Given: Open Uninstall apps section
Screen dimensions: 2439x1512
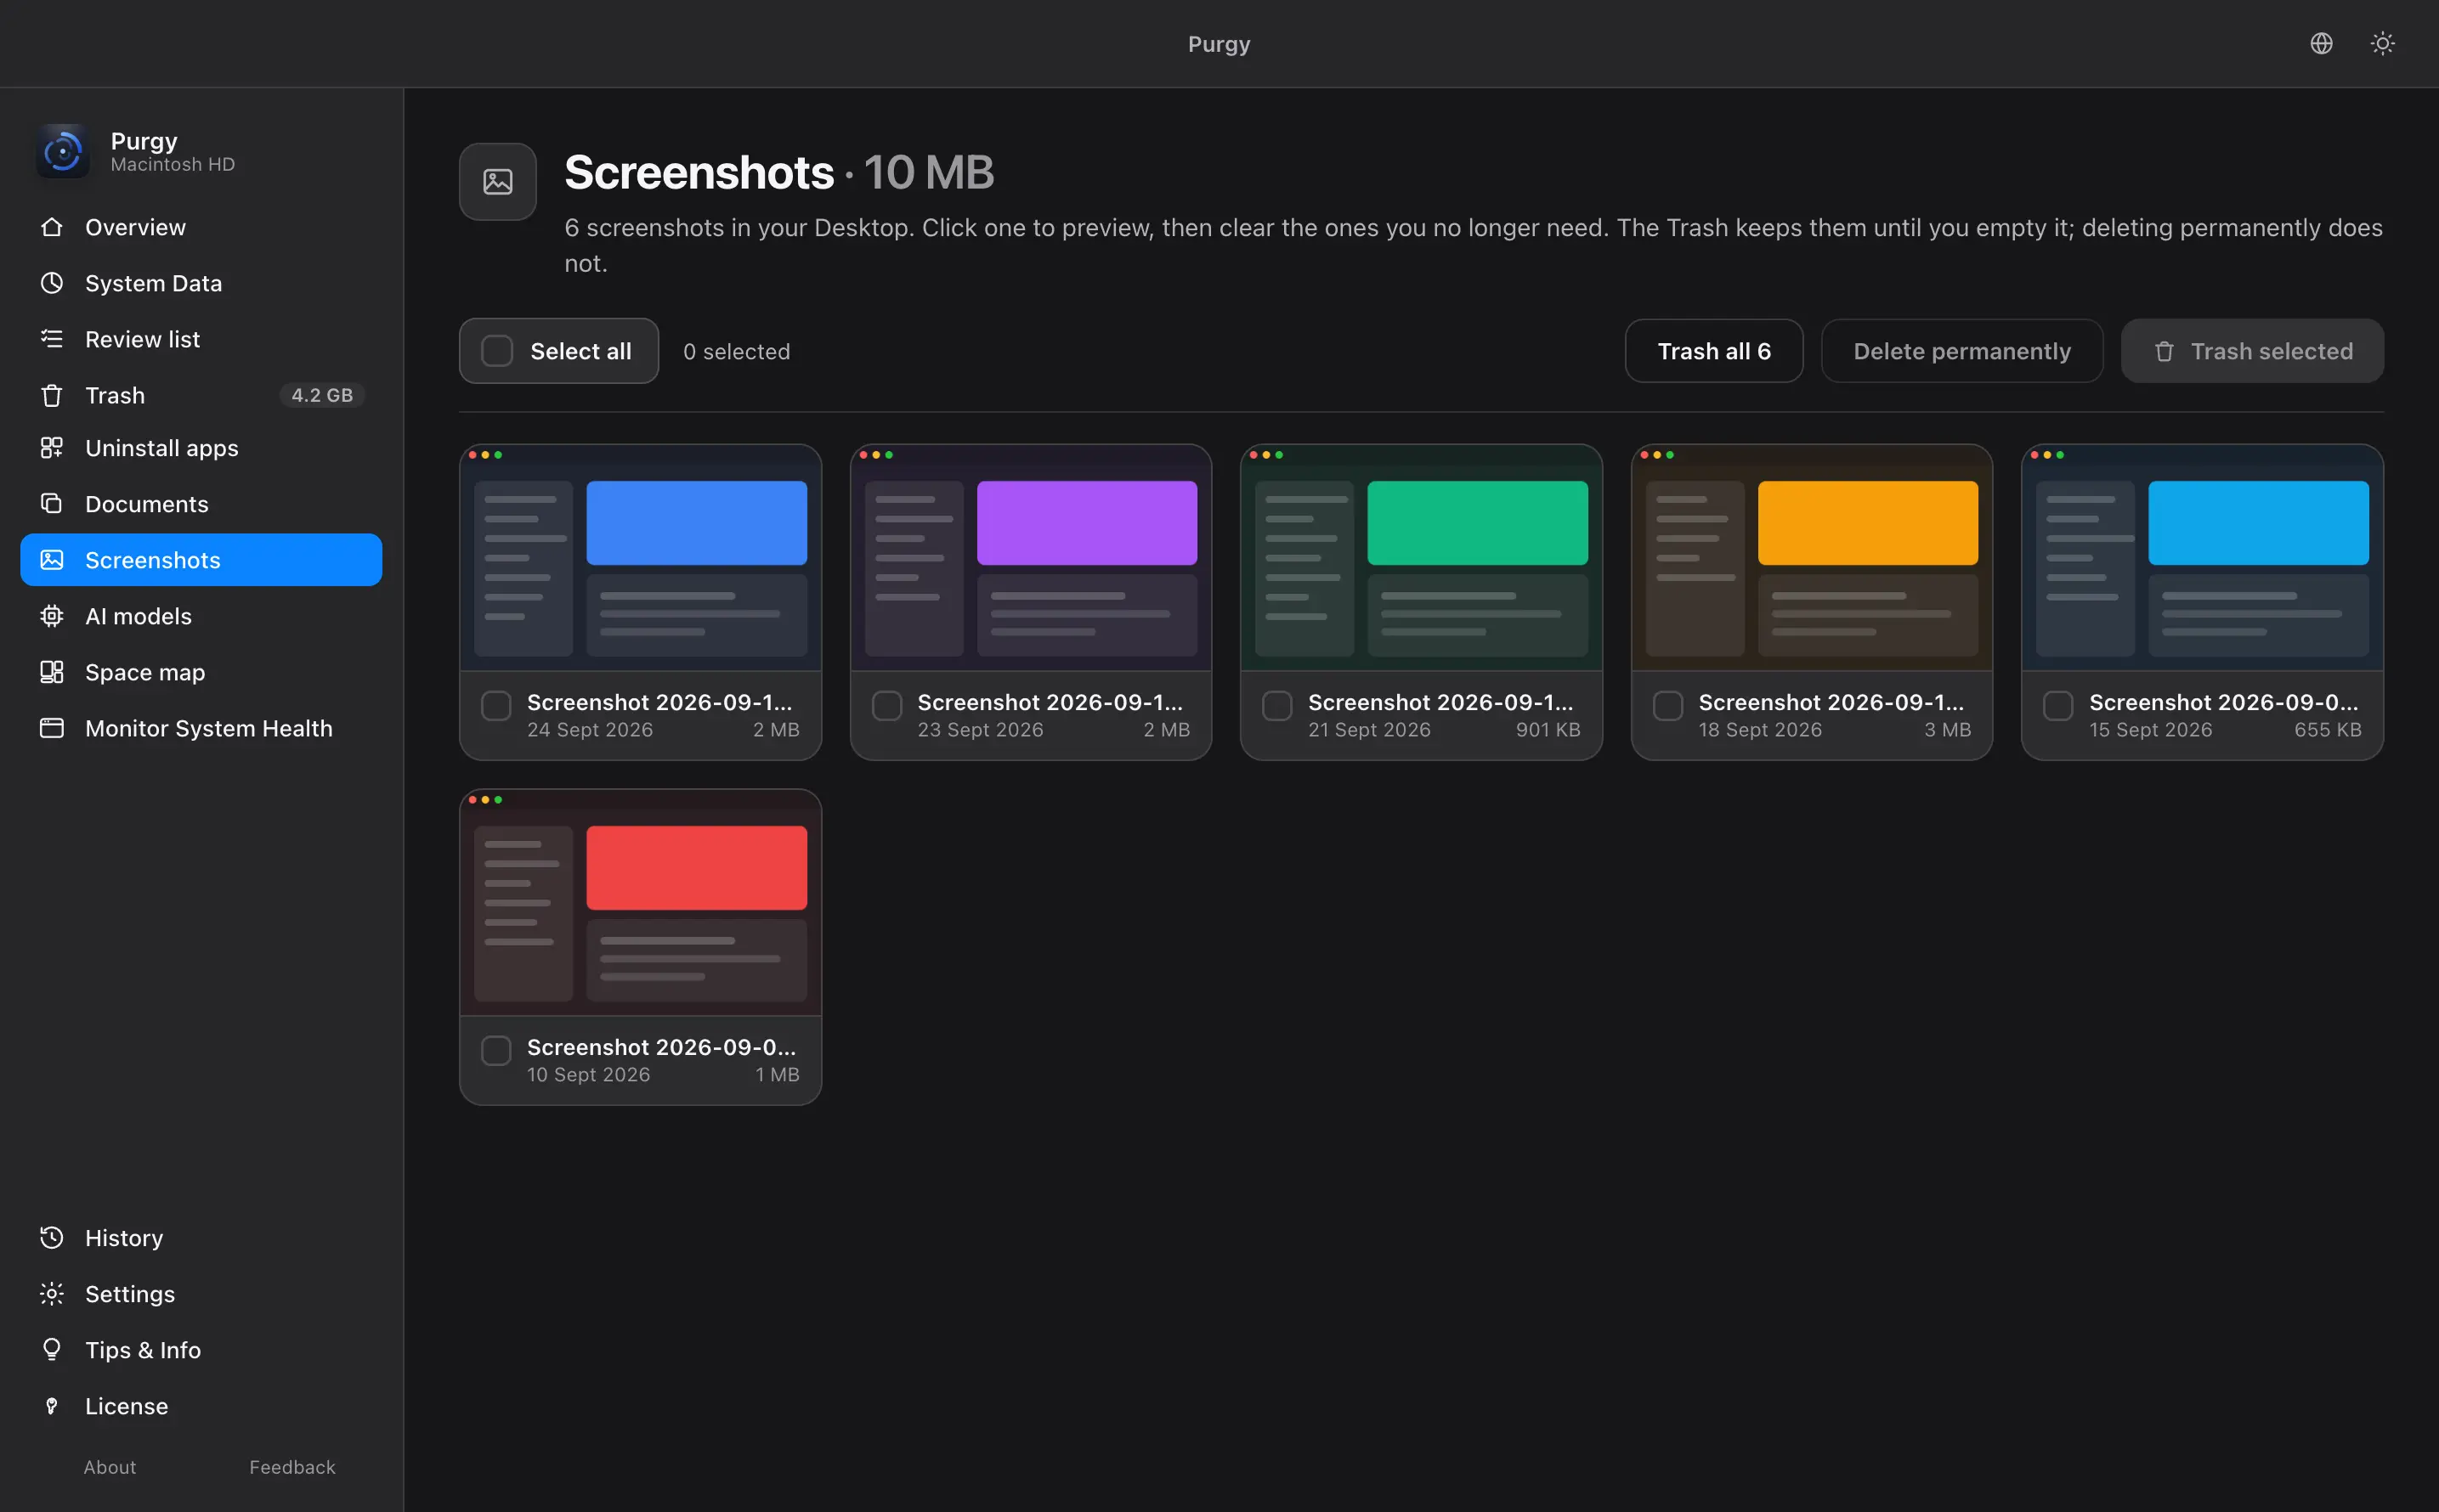Looking at the screenshot, I should (201, 448).
